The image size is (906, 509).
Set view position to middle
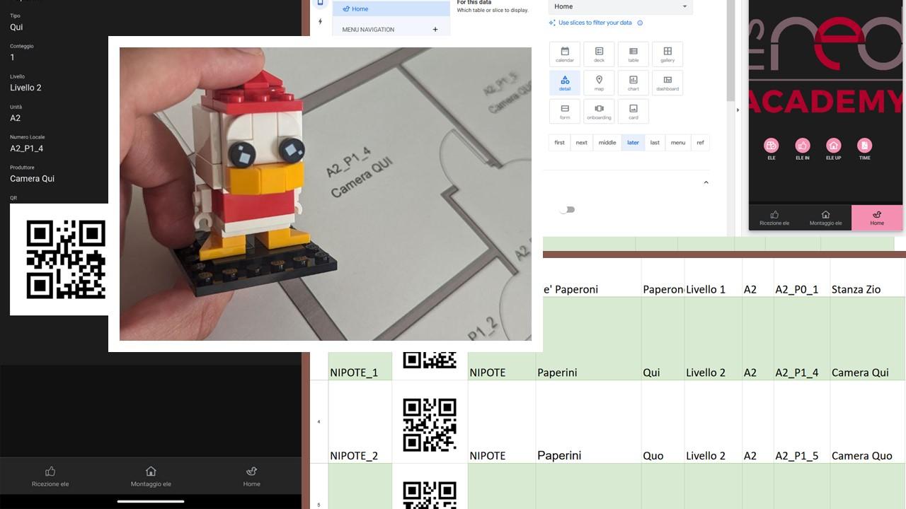coord(607,143)
